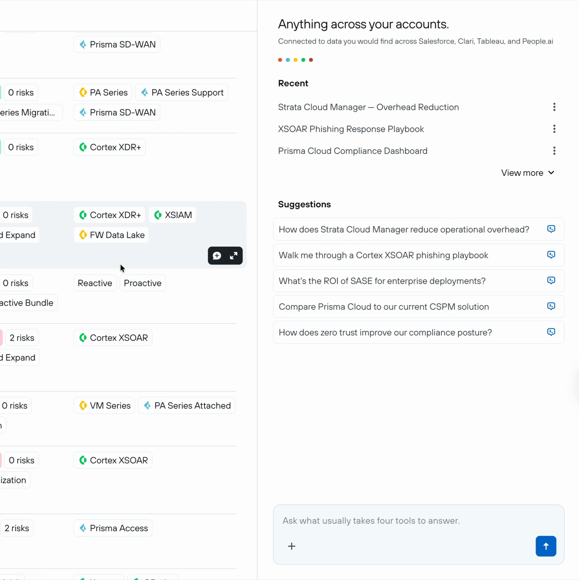Select suggestion Walk me through XSOAR phishing playbook

click(418, 255)
